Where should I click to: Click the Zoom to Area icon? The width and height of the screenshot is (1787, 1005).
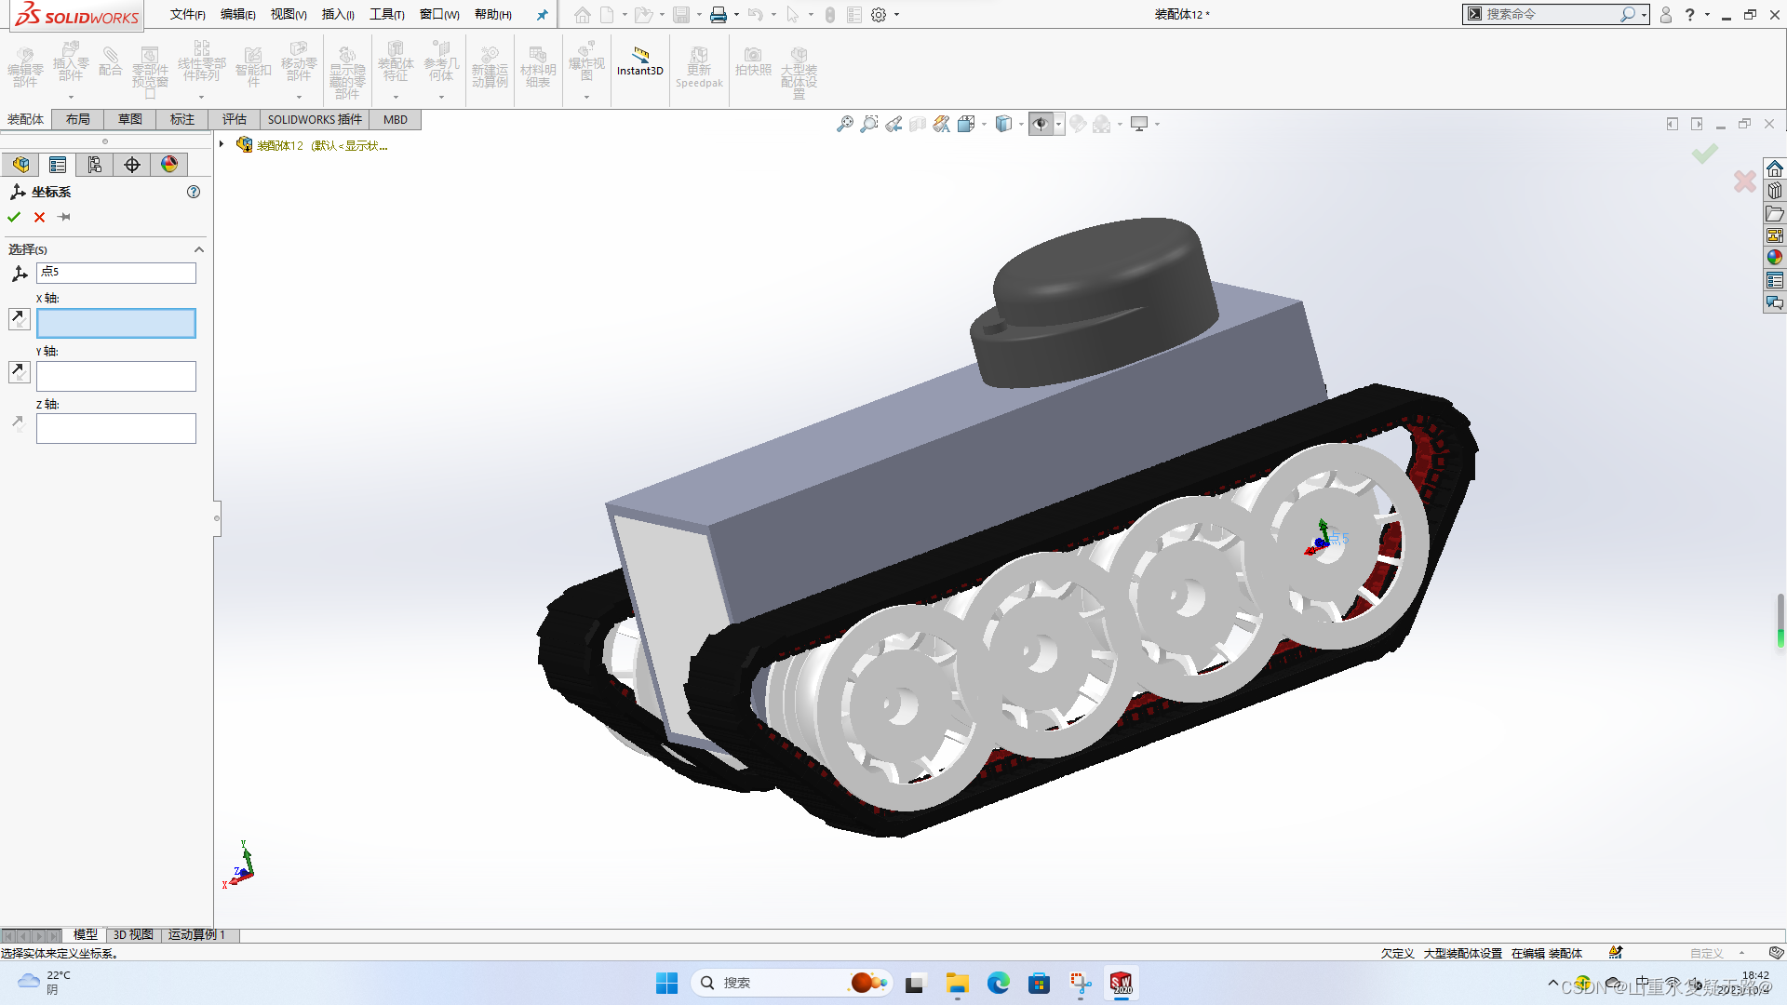[868, 124]
